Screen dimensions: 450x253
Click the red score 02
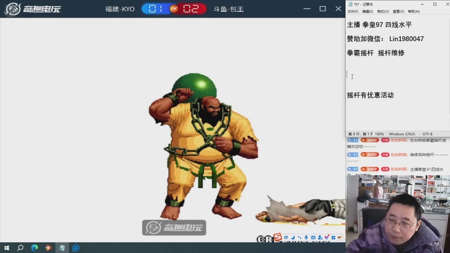[x=191, y=9]
